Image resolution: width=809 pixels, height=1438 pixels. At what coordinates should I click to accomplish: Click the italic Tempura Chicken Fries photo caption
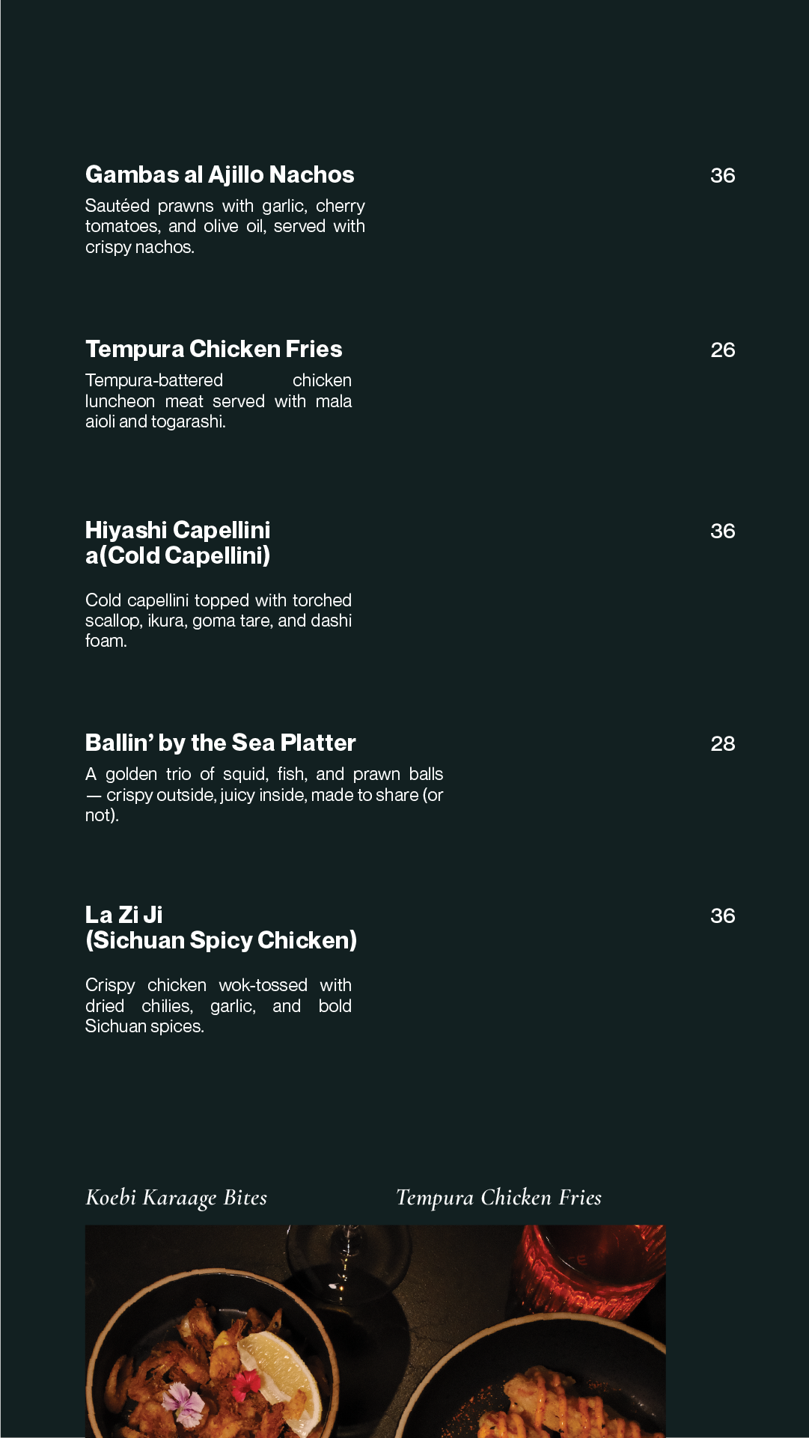(x=498, y=1198)
